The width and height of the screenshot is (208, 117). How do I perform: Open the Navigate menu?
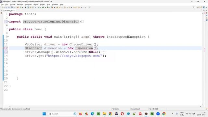pos(28,5)
